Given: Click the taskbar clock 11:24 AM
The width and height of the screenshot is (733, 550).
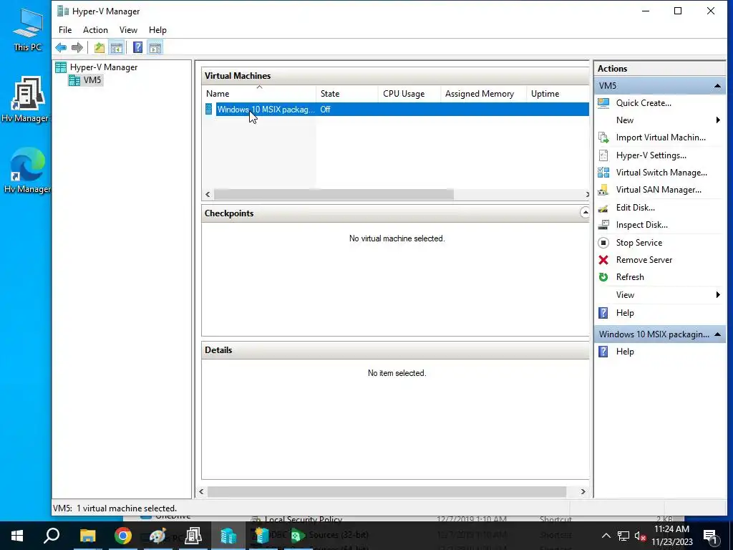Looking at the screenshot, I should pos(671,529).
